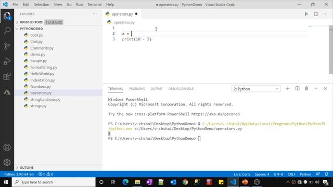The height and width of the screenshot is (187, 333).
Task: Open the Accounts icon in activity bar
Action: coord(7,148)
